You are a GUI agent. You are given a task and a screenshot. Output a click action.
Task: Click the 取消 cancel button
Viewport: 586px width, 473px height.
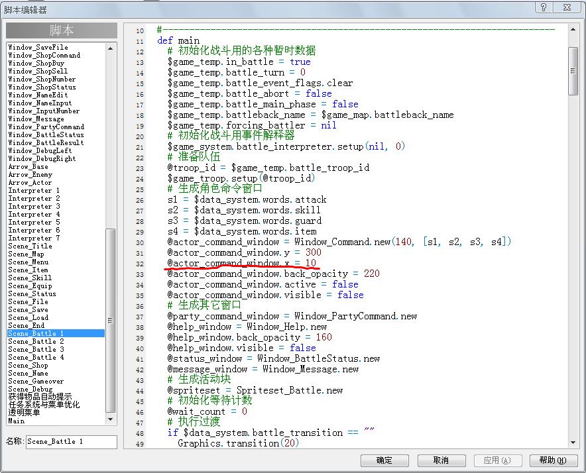coord(441,460)
